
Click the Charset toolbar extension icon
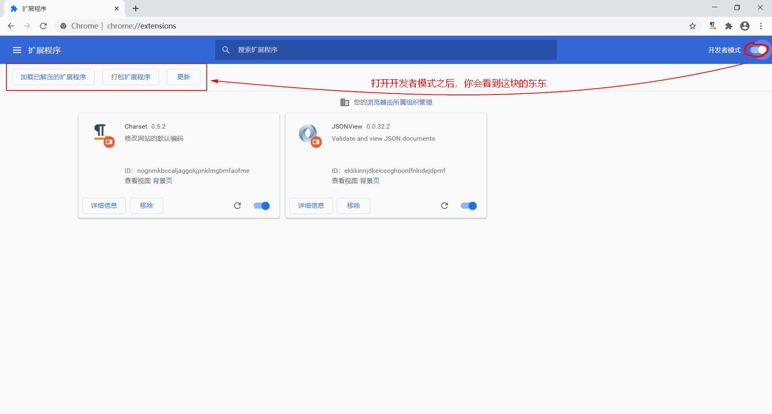tap(712, 26)
